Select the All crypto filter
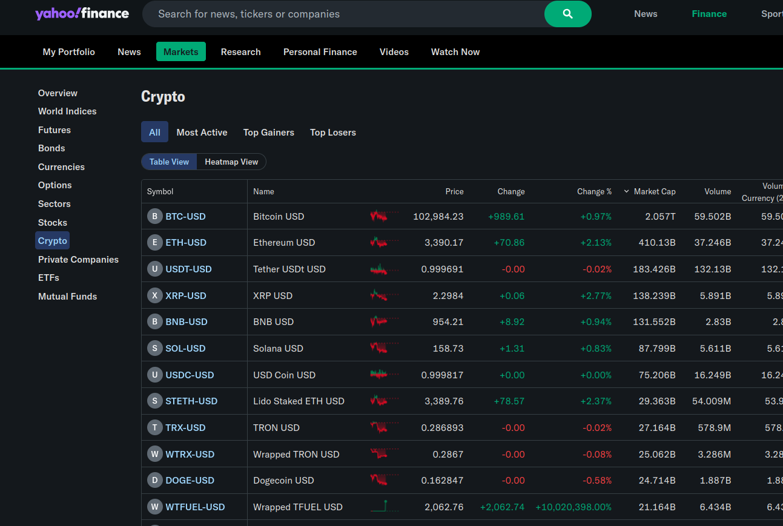Image resolution: width=783 pixels, height=526 pixels. click(x=154, y=133)
